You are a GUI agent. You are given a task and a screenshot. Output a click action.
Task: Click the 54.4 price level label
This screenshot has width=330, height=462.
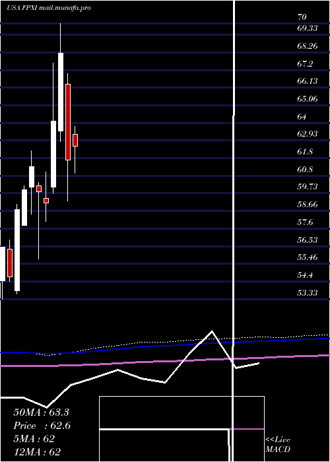point(305,275)
